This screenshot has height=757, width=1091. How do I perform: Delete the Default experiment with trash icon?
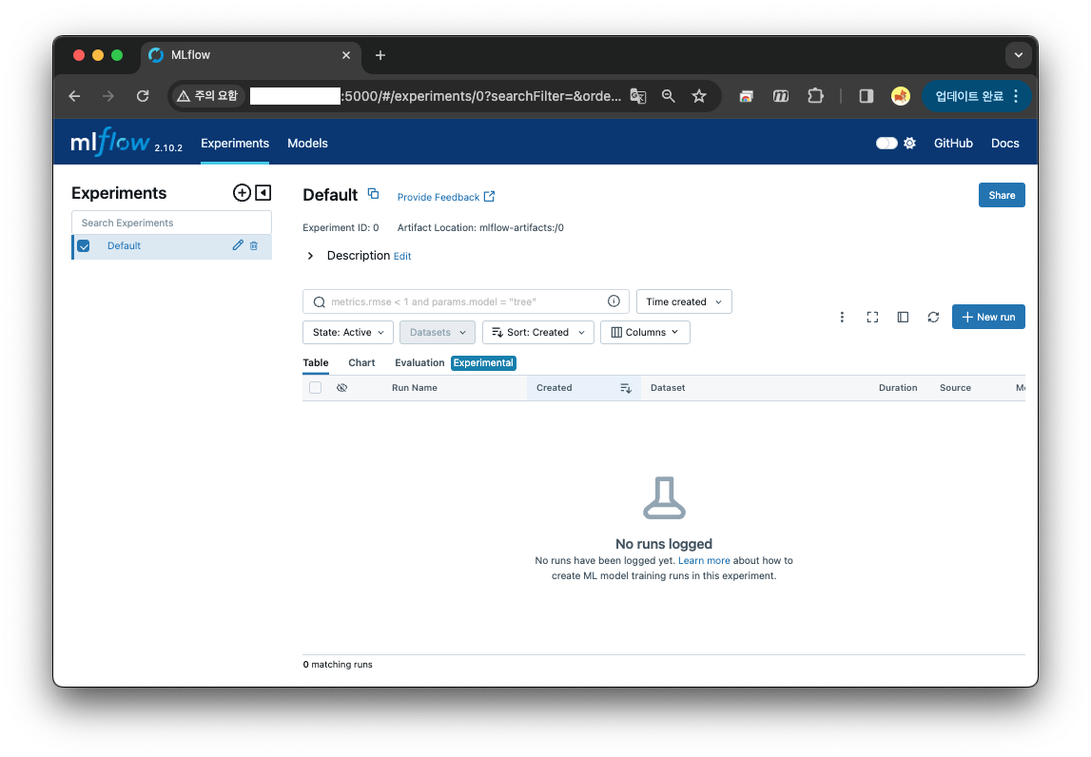[254, 245]
